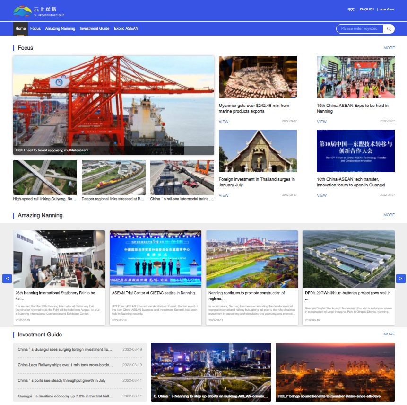The image size is (407, 405).
Task: Click into the keyword search field
Action: [x=360, y=29]
